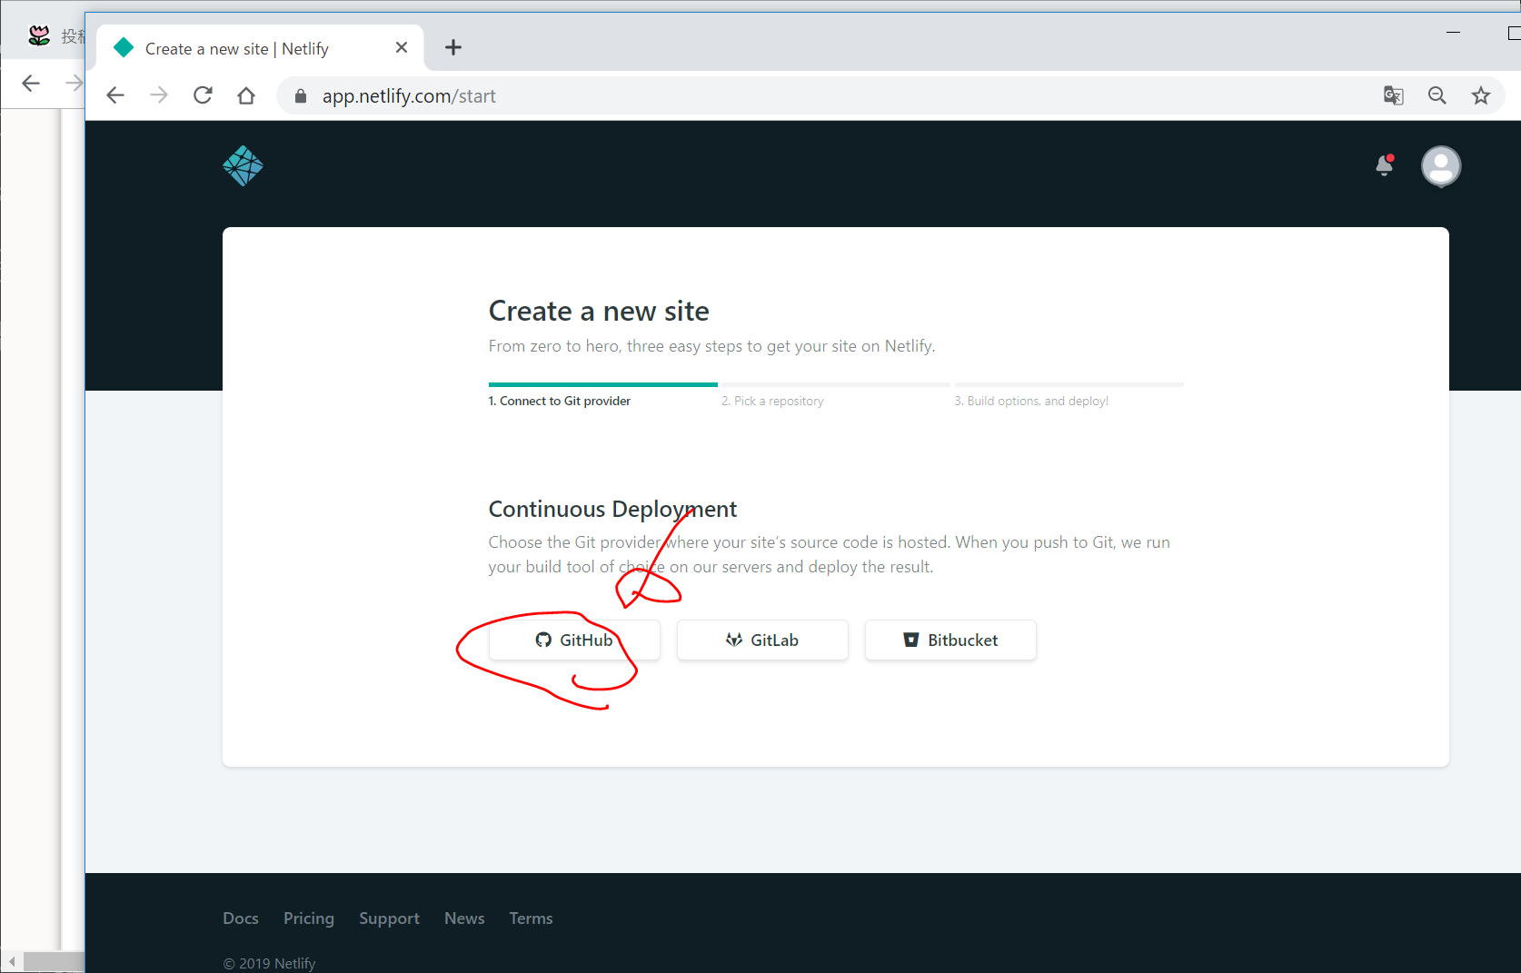1521x973 pixels.
Task: Connect with the GitHub provider
Action: click(x=574, y=640)
